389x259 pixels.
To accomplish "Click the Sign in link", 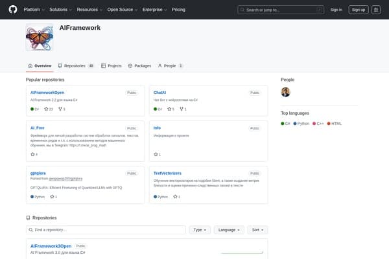I will (x=336, y=10).
